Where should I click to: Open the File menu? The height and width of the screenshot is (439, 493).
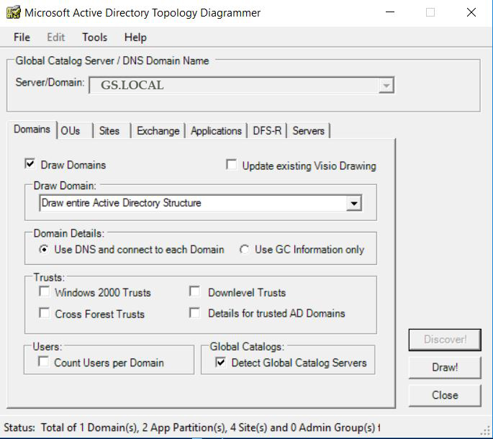click(x=22, y=37)
